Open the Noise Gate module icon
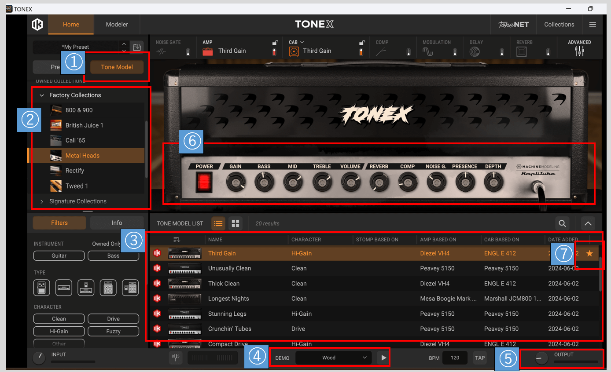This screenshot has width=611, height=372. pyautogui.click(x=161, y=51)
